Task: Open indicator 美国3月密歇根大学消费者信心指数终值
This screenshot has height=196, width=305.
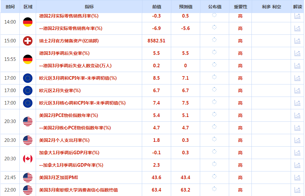Action: (78, 190)
